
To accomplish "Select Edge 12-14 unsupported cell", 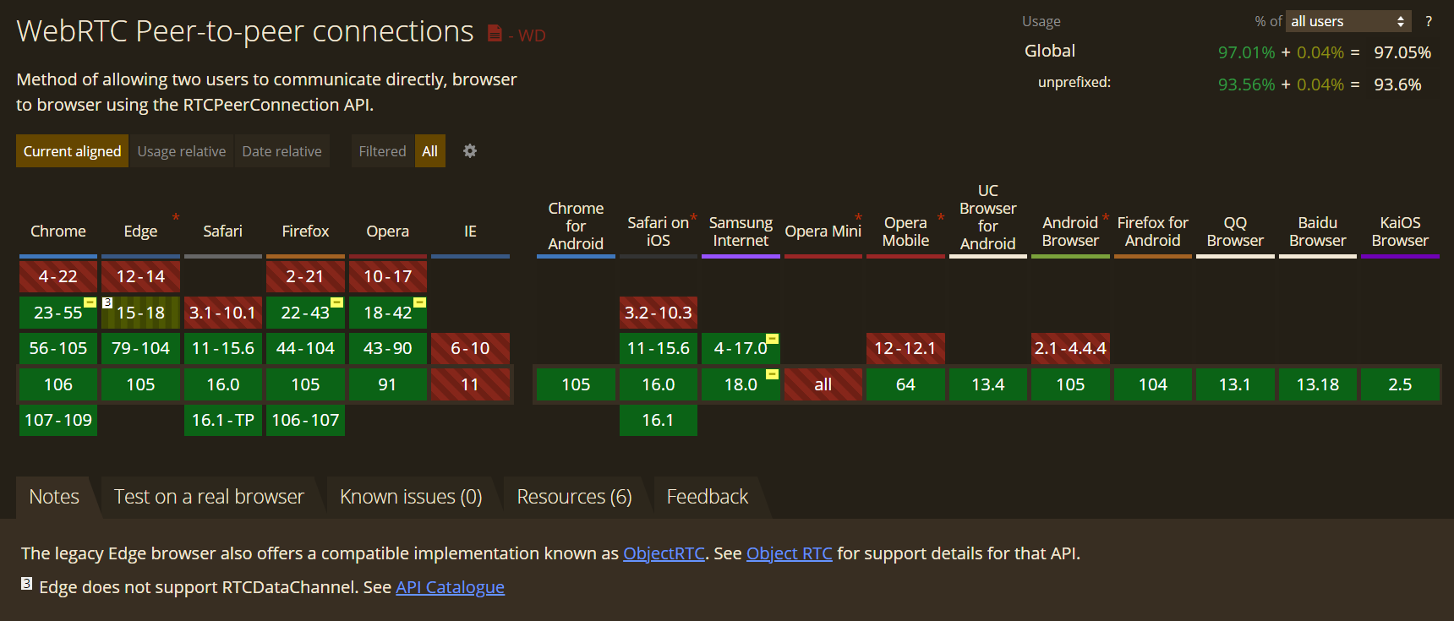I will click(140, 276).
